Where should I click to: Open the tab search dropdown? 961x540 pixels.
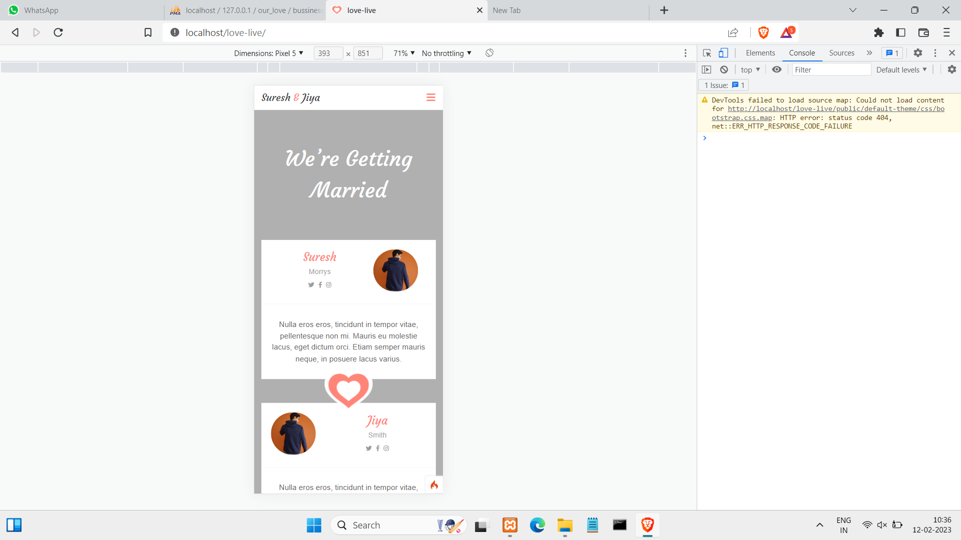pos(853,10)
